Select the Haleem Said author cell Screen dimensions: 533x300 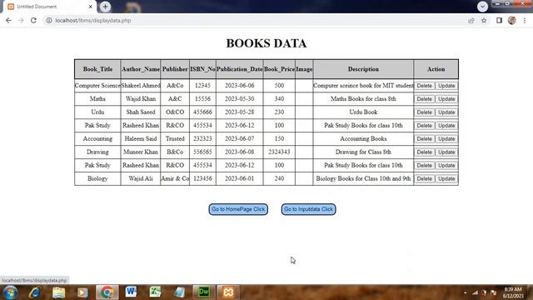[141, 138]
